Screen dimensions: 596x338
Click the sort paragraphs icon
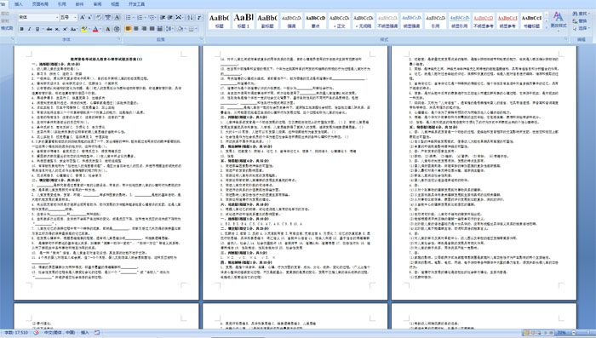pos(190,18)
